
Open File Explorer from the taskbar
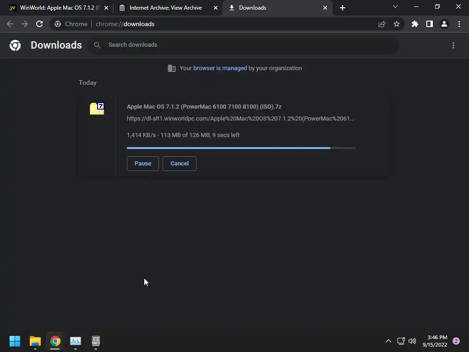point(35,341)
